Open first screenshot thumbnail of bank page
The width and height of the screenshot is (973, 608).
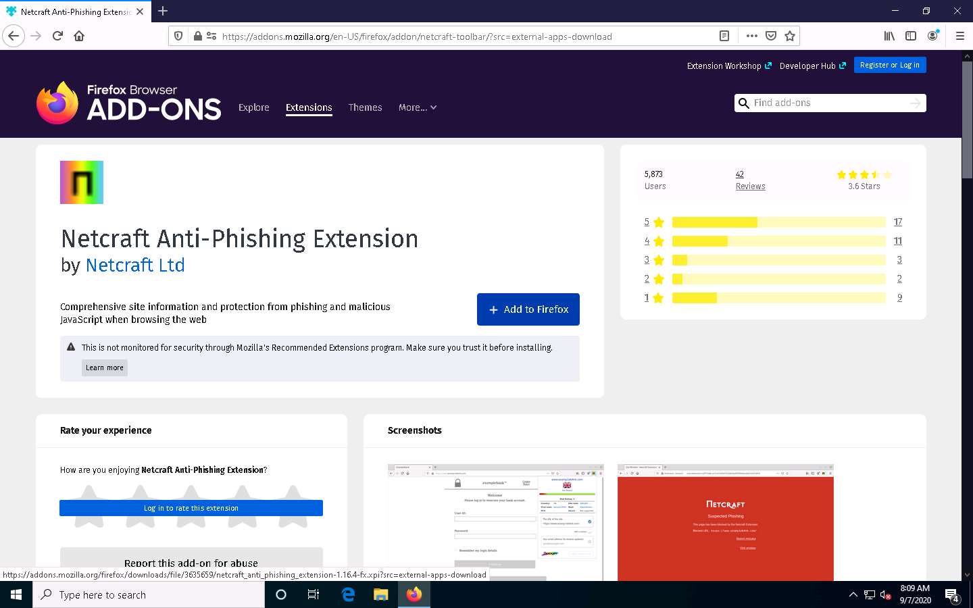point(496,522)
